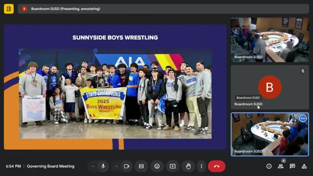
Task: Toggle the camera button
Action: click(x=127, y=166)
